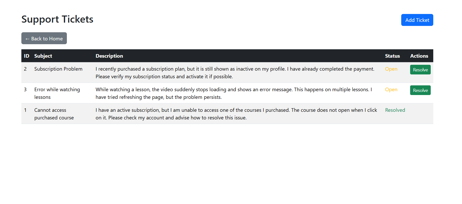This screenshot has width=462, height=204.
Task: Click ticket ID number 1 cell
Action: pyautogui.click(x=25, y=110)
